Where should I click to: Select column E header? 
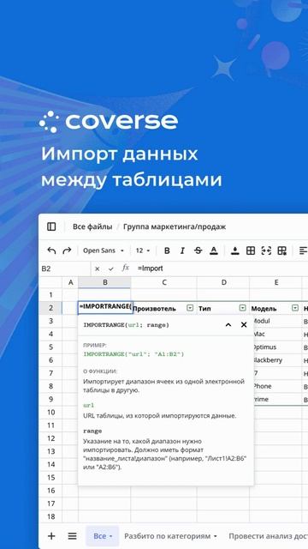275,282
